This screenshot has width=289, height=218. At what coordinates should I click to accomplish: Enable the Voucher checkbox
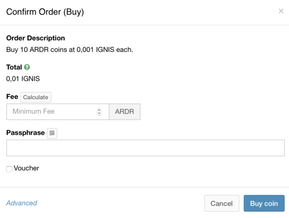9,169
